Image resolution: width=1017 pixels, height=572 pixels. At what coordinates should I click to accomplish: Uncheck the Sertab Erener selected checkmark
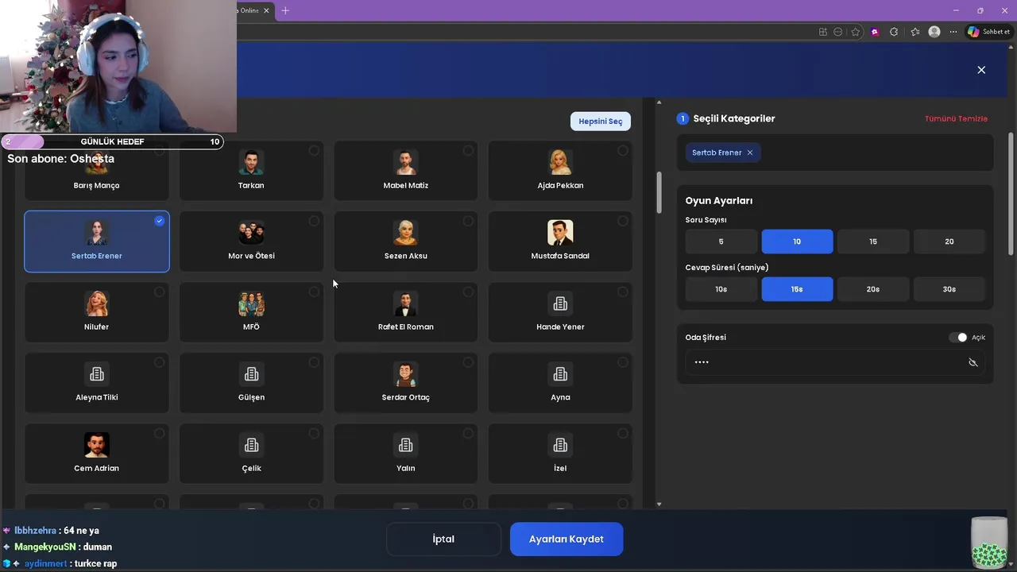click(160, 221)
